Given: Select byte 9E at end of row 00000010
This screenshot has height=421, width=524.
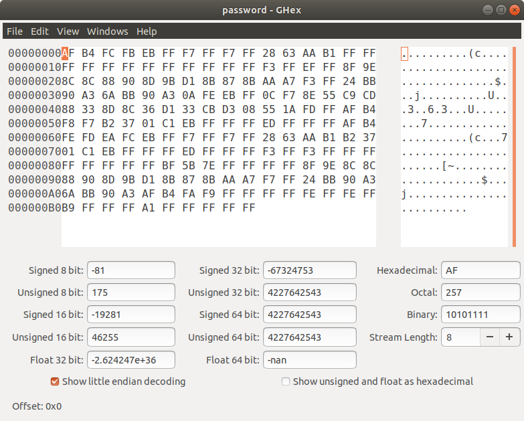Looking at the screenshot, I should coord(369,67).
